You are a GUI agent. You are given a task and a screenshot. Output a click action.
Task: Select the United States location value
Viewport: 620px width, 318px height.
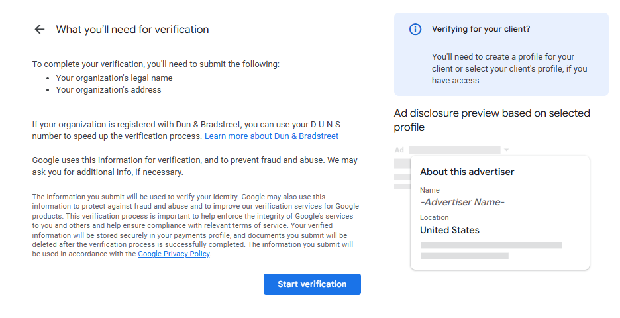point(449,230)
